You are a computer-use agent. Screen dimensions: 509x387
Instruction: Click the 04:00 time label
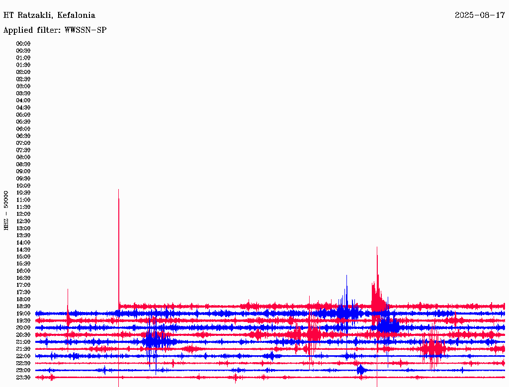pos(23,101)
